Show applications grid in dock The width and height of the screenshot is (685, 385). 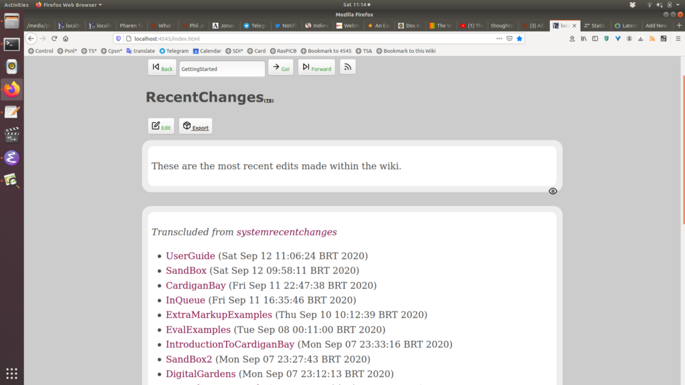(12, 374)
